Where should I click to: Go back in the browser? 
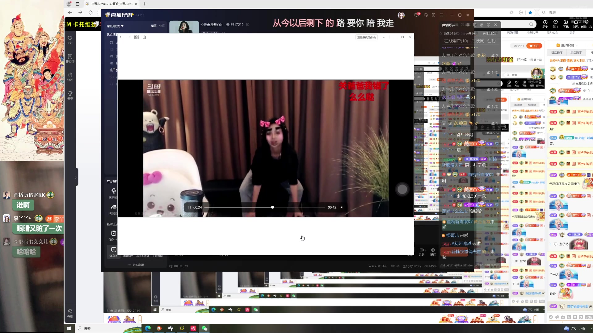(x=70, y=13)
